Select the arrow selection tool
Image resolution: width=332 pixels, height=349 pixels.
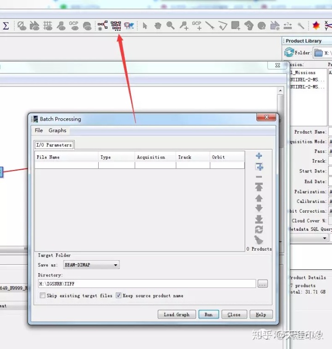coord(145,26)
